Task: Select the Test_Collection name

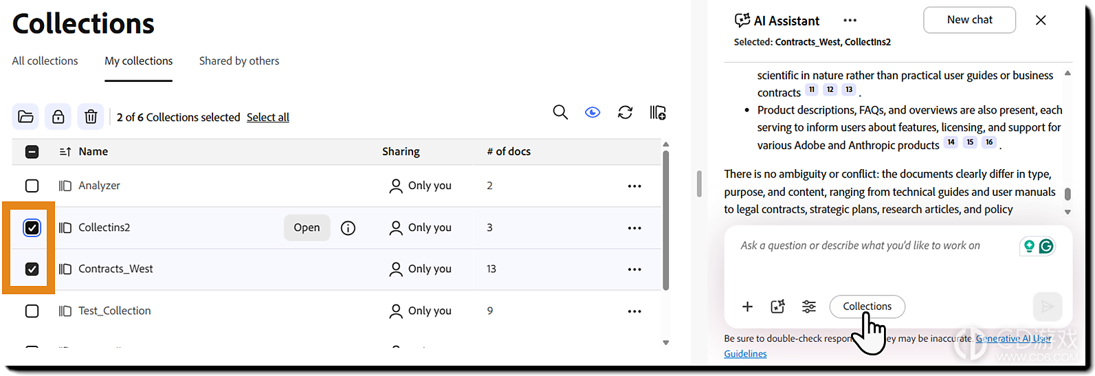Action: click(114, 311)
